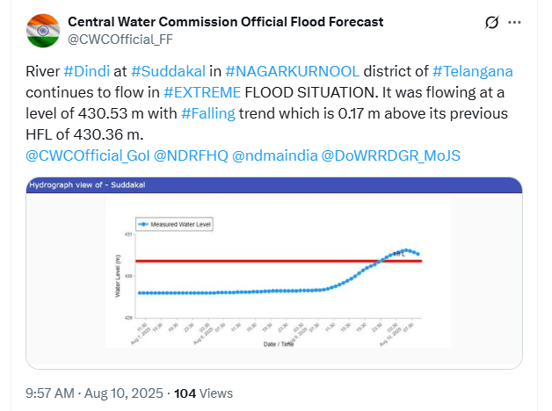
Task: Toggle the Measured Water Level legend entry
Action: [x=177, y=225]
